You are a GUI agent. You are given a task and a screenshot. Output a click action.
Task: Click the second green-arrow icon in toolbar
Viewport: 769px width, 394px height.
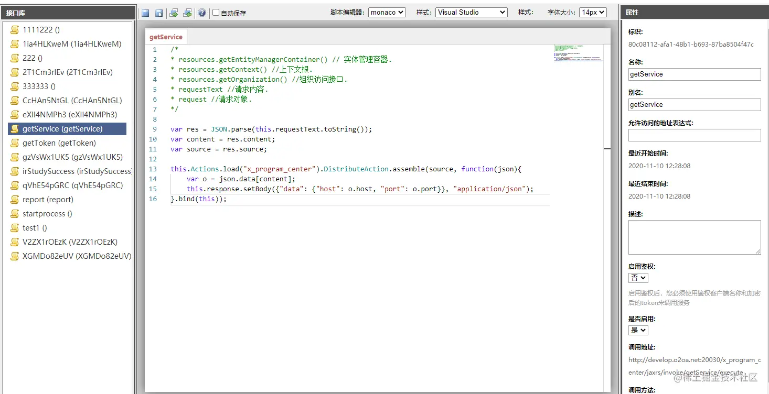pos(187,13)
